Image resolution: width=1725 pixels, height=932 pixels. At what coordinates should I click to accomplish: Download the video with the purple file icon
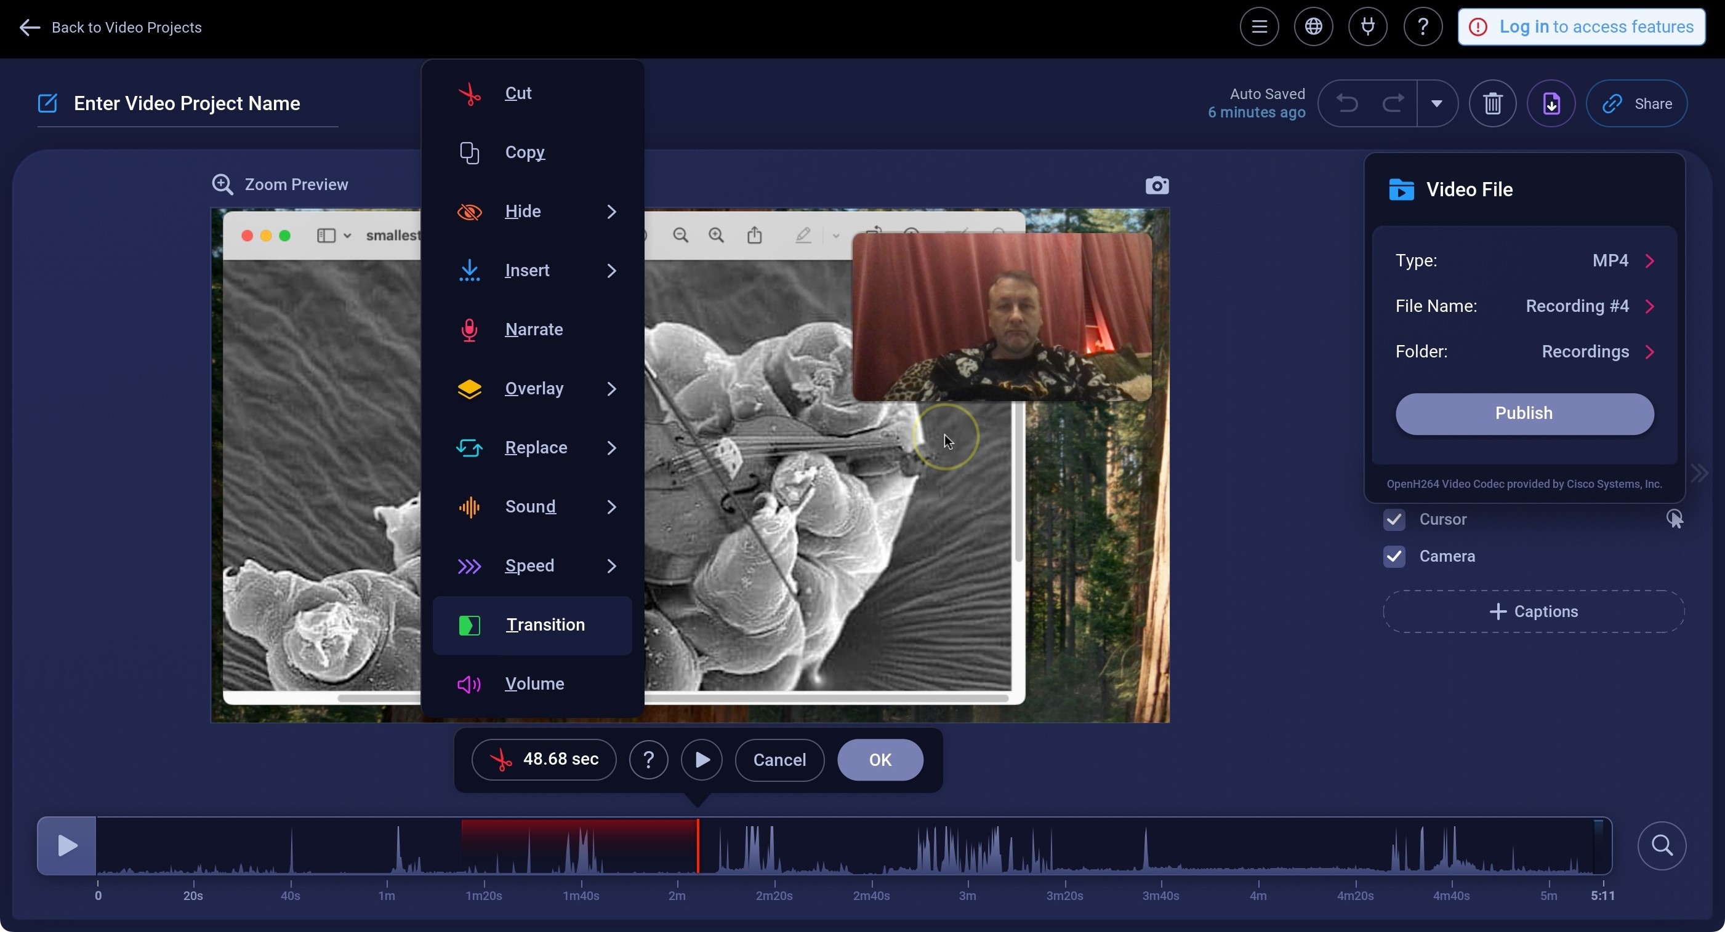1551,103
